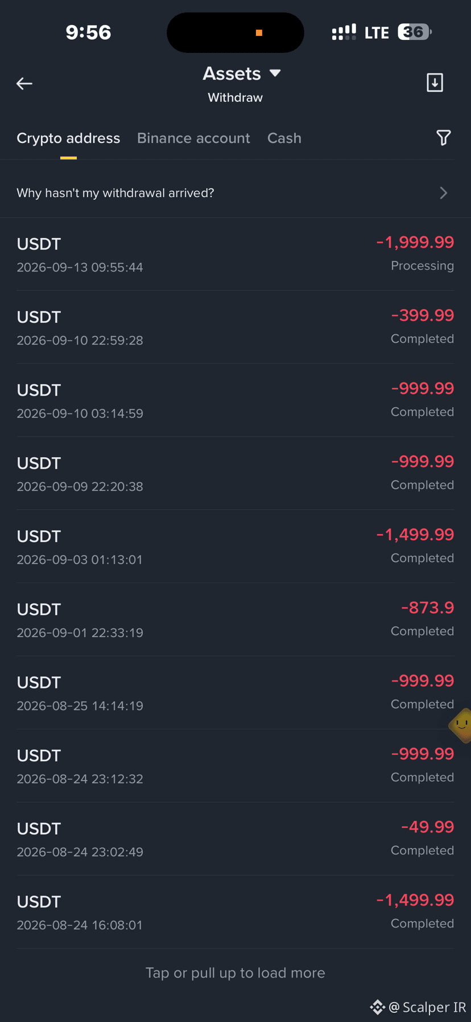The image size is (471, 1022).
Task: Expand the Assets dropdown arrow
Action: 275,73
